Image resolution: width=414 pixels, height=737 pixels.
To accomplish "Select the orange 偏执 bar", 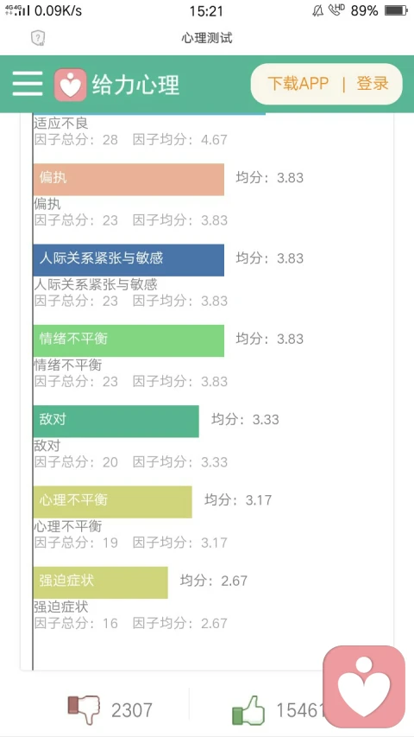I will tap(129, 180).
